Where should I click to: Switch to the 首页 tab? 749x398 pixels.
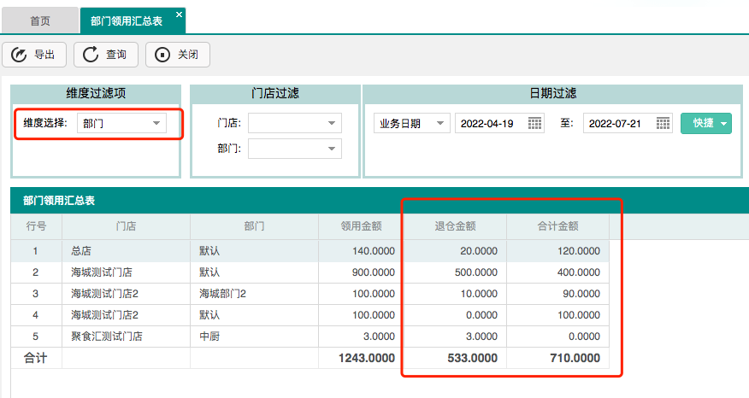tap(40, 20)
